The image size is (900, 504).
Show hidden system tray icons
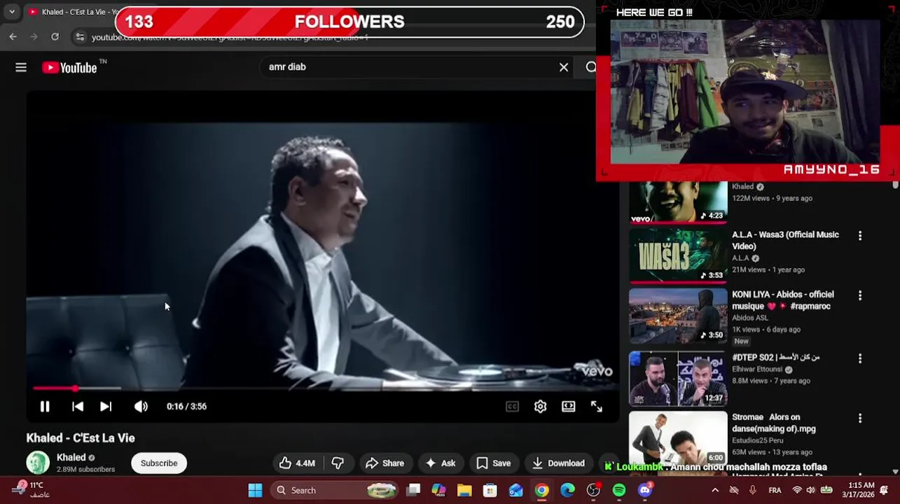click(x=715, y=490)
